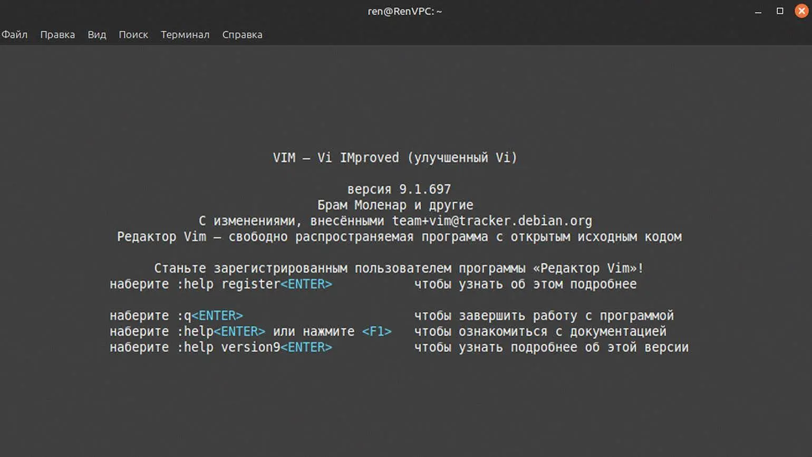812x457 pixels.
Task: Minimize the terminal window
Action: click(x=758, y=12)
